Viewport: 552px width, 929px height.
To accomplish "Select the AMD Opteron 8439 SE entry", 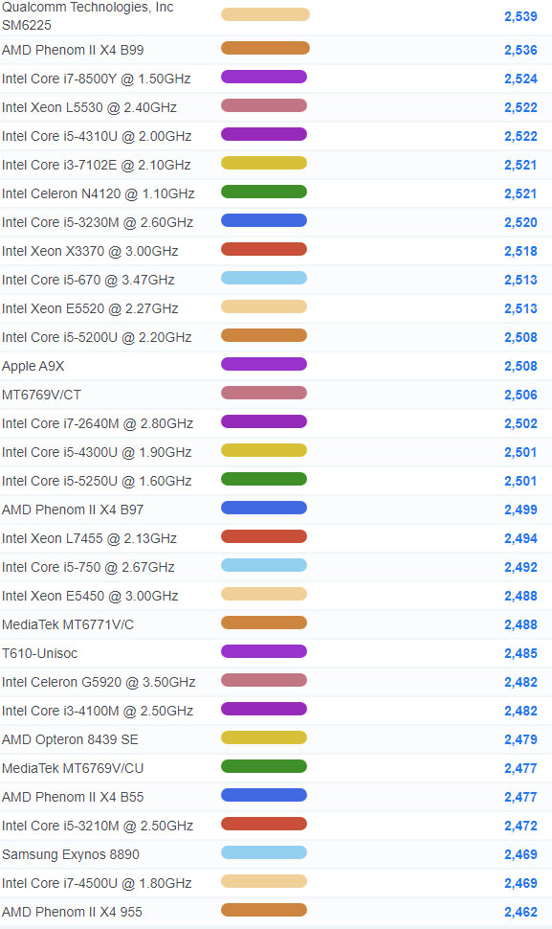I will point(70,739).
